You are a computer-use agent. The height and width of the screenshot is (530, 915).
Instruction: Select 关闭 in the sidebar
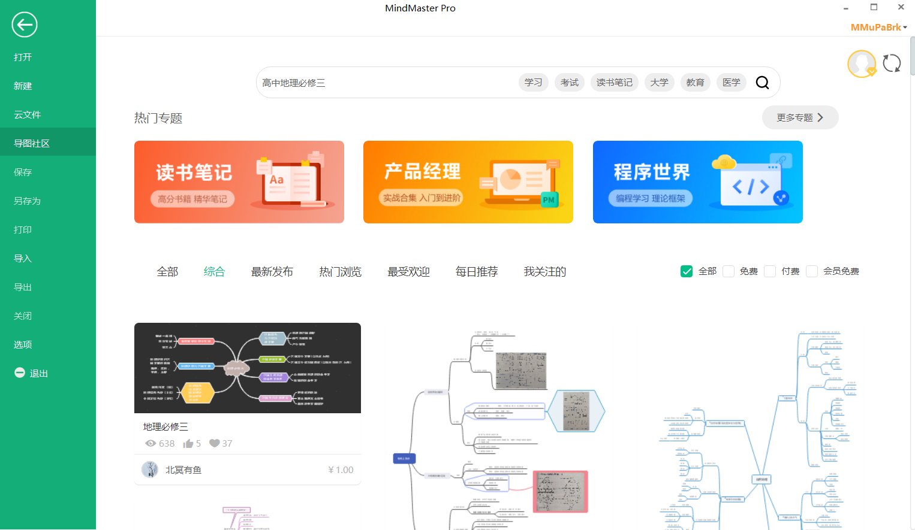[x=48, y=316]
